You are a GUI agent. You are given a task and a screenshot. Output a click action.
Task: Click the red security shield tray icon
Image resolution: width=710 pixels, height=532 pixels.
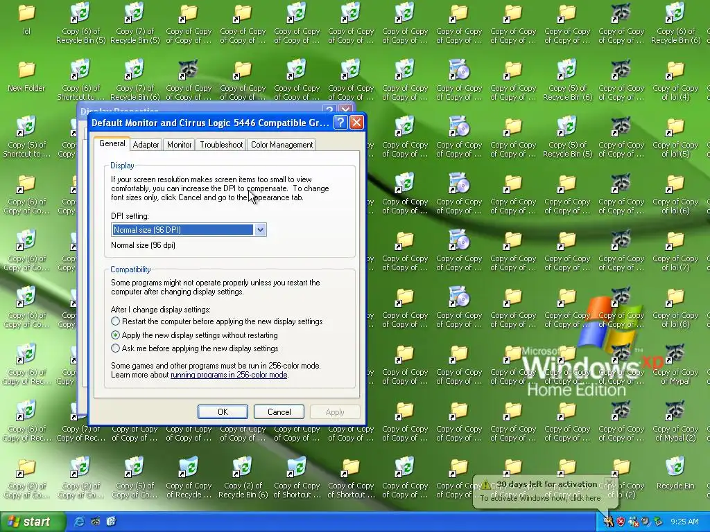(621, 522)
